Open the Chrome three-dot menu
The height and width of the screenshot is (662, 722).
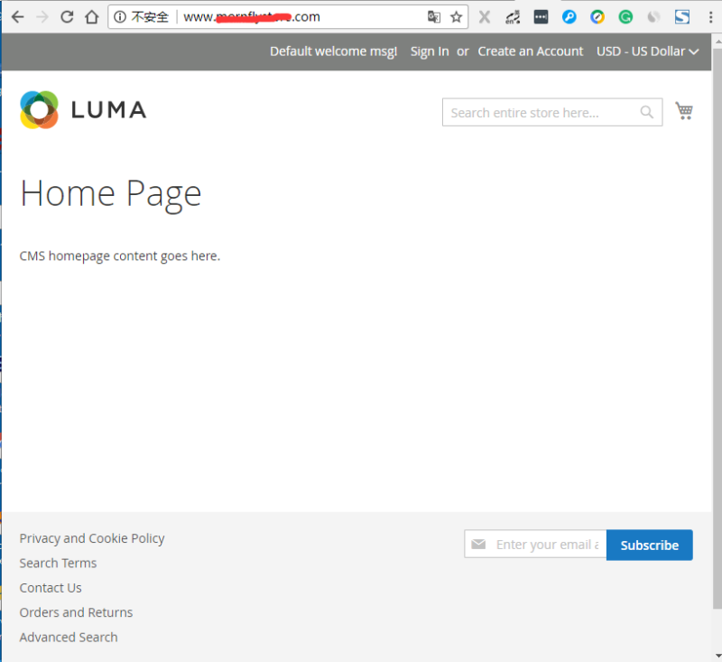coord(711,17)
